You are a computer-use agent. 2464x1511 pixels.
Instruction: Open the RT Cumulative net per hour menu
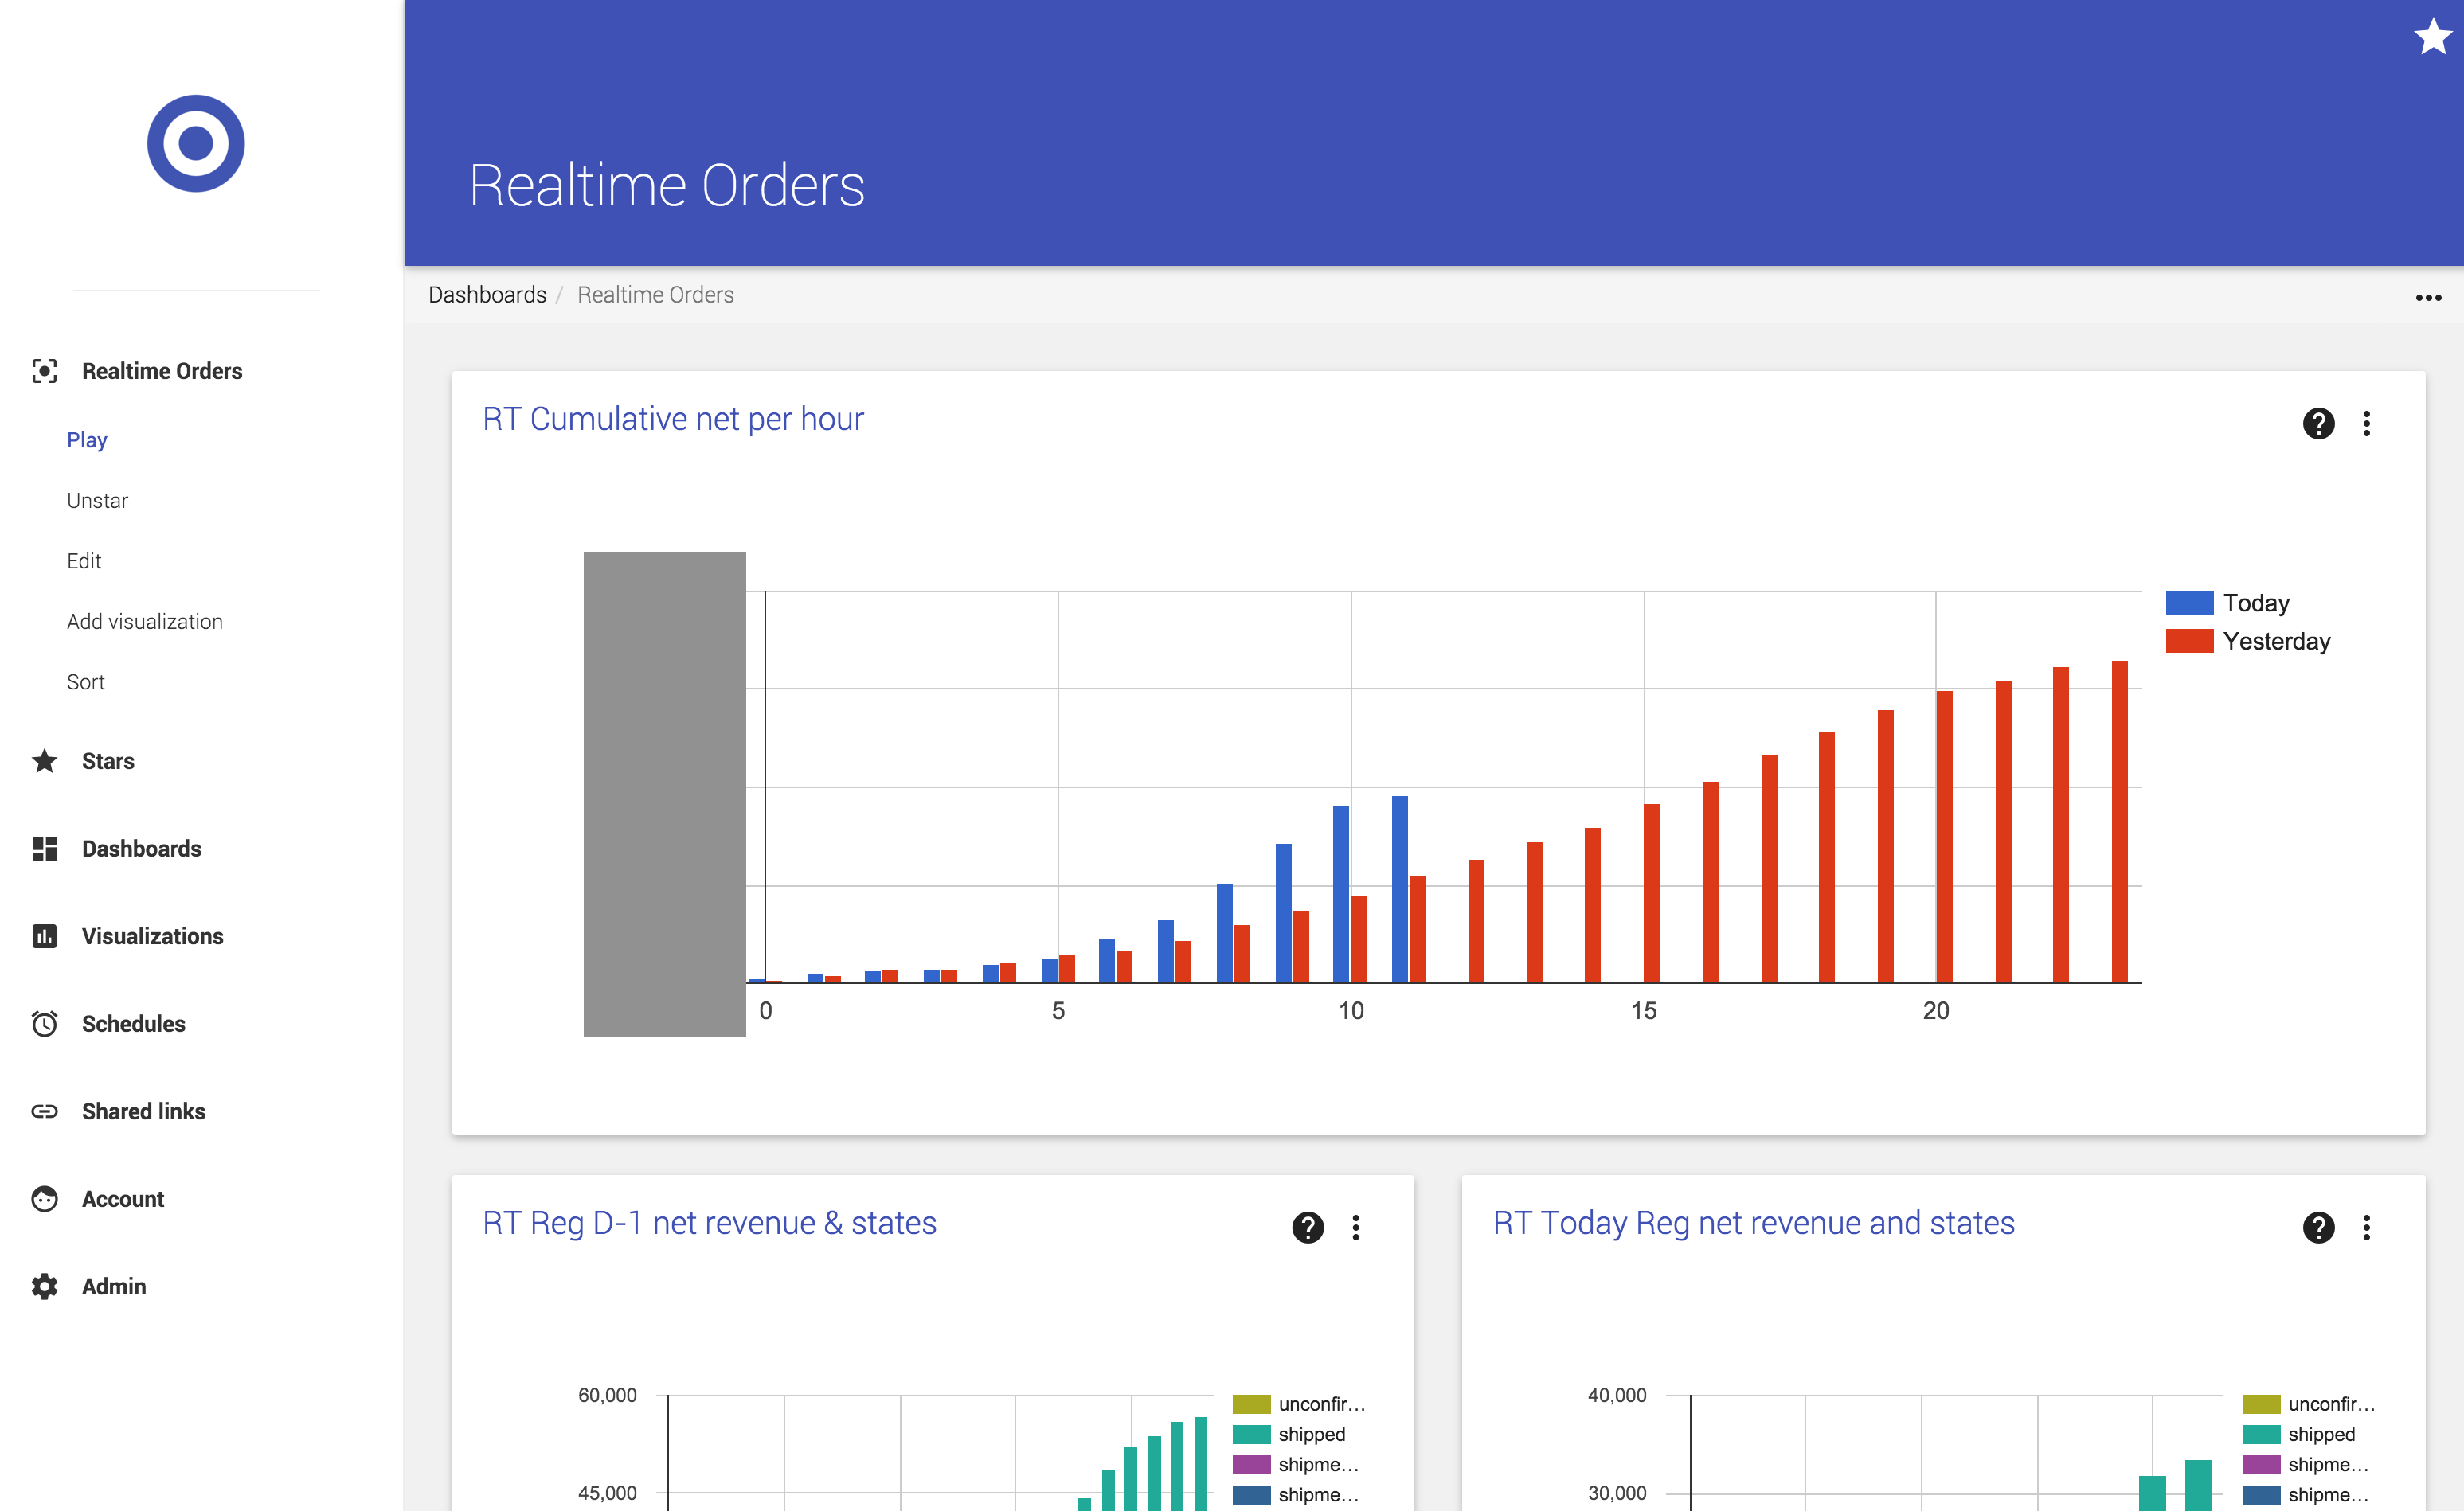coord(2366,424)
